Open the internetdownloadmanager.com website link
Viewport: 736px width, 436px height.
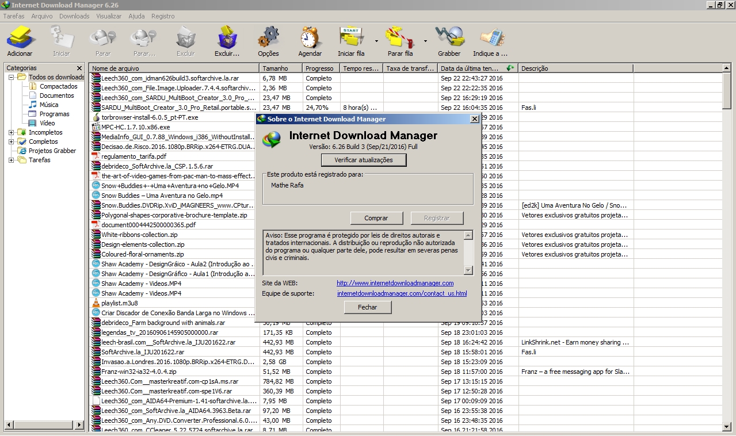[x=395, y=283]
